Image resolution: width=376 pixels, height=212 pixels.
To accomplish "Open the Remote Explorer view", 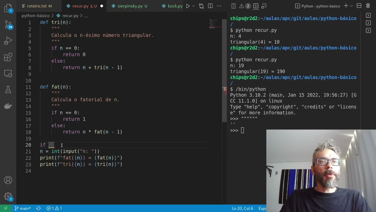I will 8,73.
